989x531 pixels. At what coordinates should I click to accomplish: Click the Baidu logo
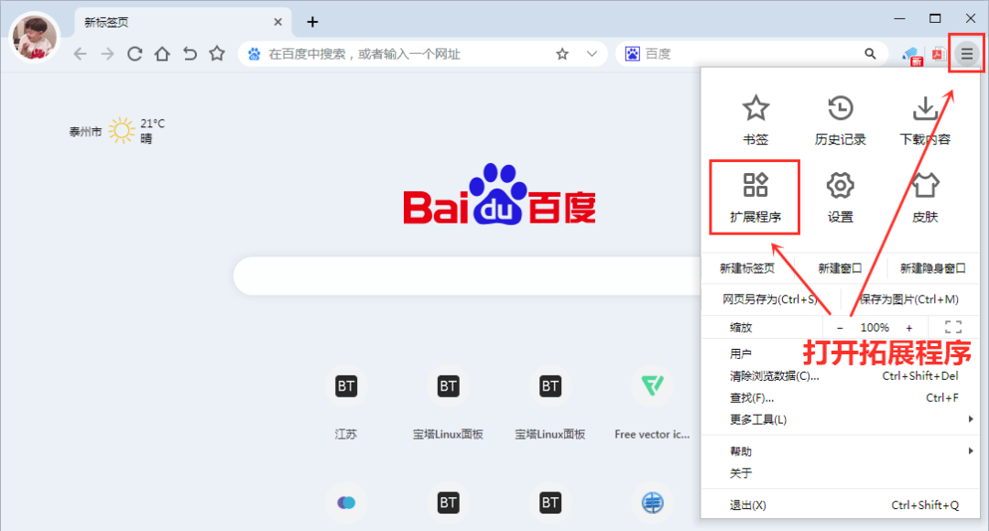pos(499,195)
